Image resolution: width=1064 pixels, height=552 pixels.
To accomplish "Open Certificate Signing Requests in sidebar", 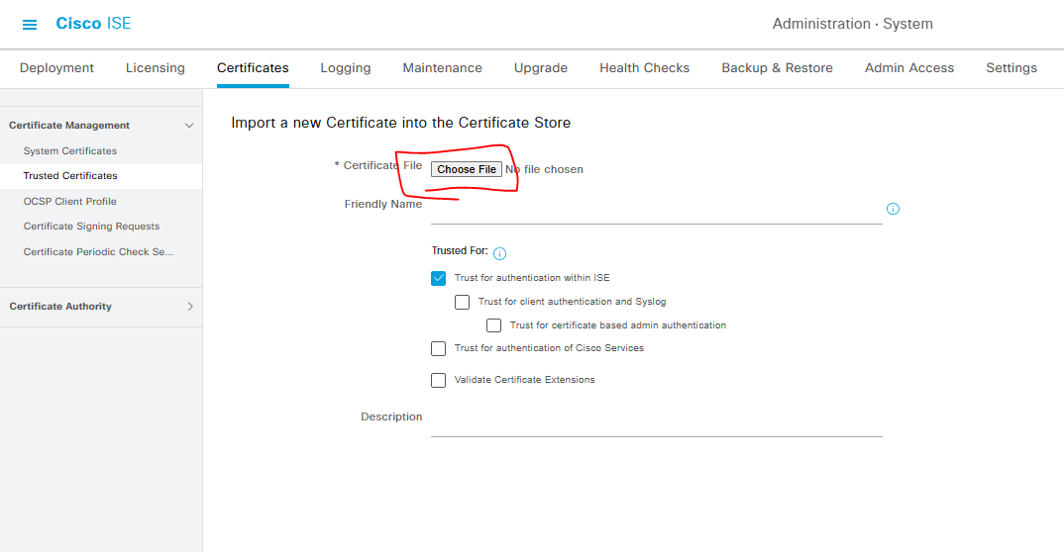I will coord(91,227).
